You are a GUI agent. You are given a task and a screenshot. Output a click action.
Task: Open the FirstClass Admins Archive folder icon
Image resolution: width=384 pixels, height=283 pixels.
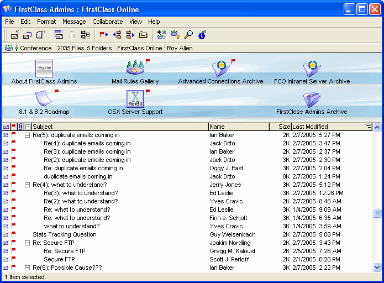click(x=312, y=99)
